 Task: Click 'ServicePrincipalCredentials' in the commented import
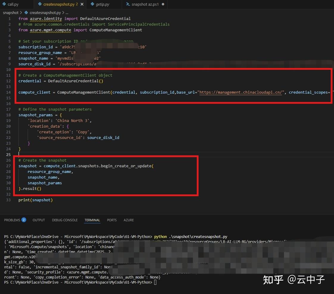(x=138, y=24)
